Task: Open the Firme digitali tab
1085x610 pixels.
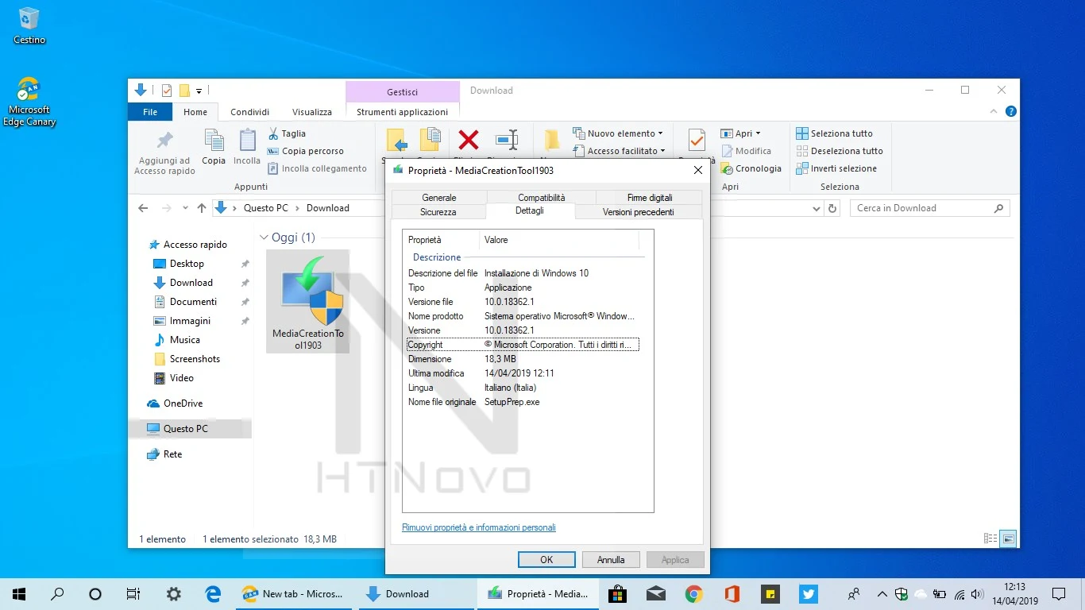Action: tap(650, 197)
